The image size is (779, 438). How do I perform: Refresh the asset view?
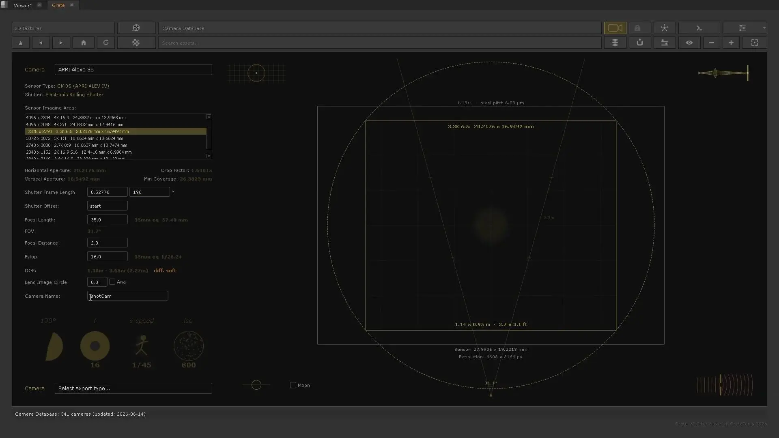coord(106,43)
